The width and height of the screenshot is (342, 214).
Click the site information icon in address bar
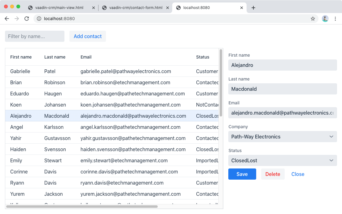coord(39,19)
